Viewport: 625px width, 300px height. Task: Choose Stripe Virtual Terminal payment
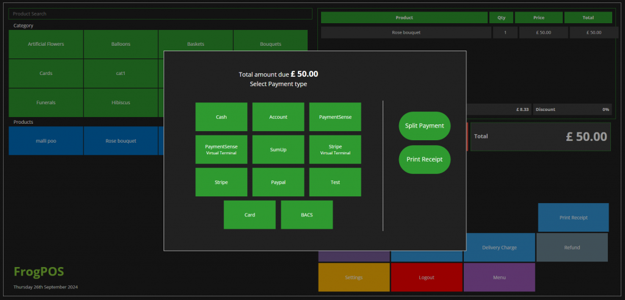click(335, 149)
